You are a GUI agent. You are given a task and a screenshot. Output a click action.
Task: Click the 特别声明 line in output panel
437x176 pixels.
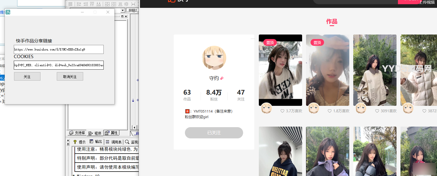(x=108, y=158)
